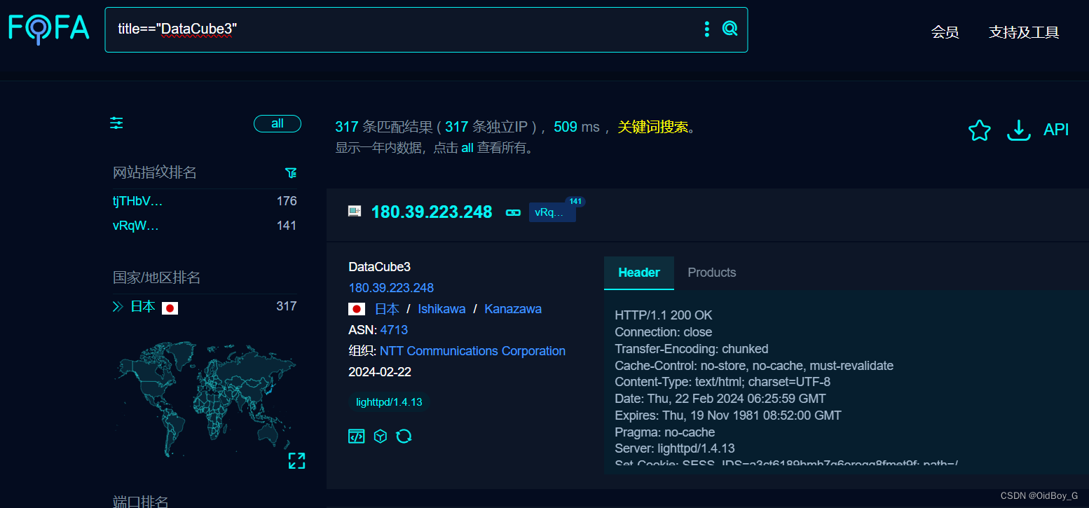
Task: Open the website source code icon
Action: pyautogui.click(x=357, y=437)
